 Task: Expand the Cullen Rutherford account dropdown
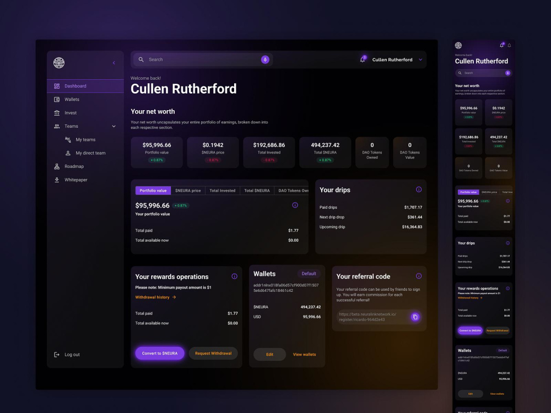coord(420,59)
